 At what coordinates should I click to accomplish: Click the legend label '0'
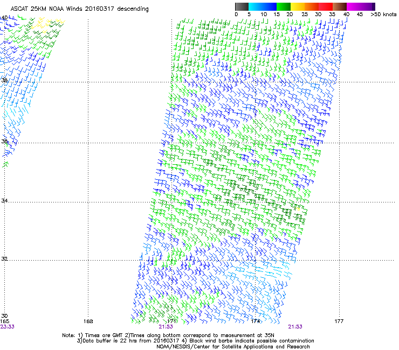click(x=236, y=15)
